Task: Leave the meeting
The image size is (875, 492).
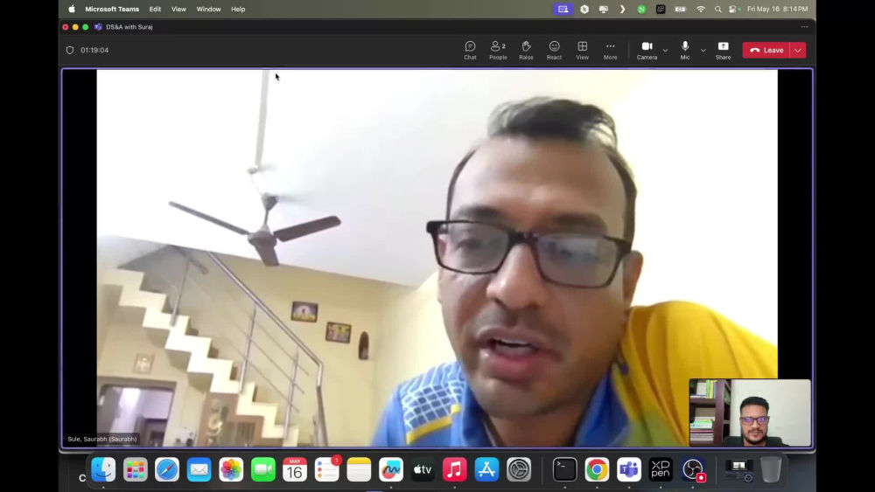Action: point(766,50)
